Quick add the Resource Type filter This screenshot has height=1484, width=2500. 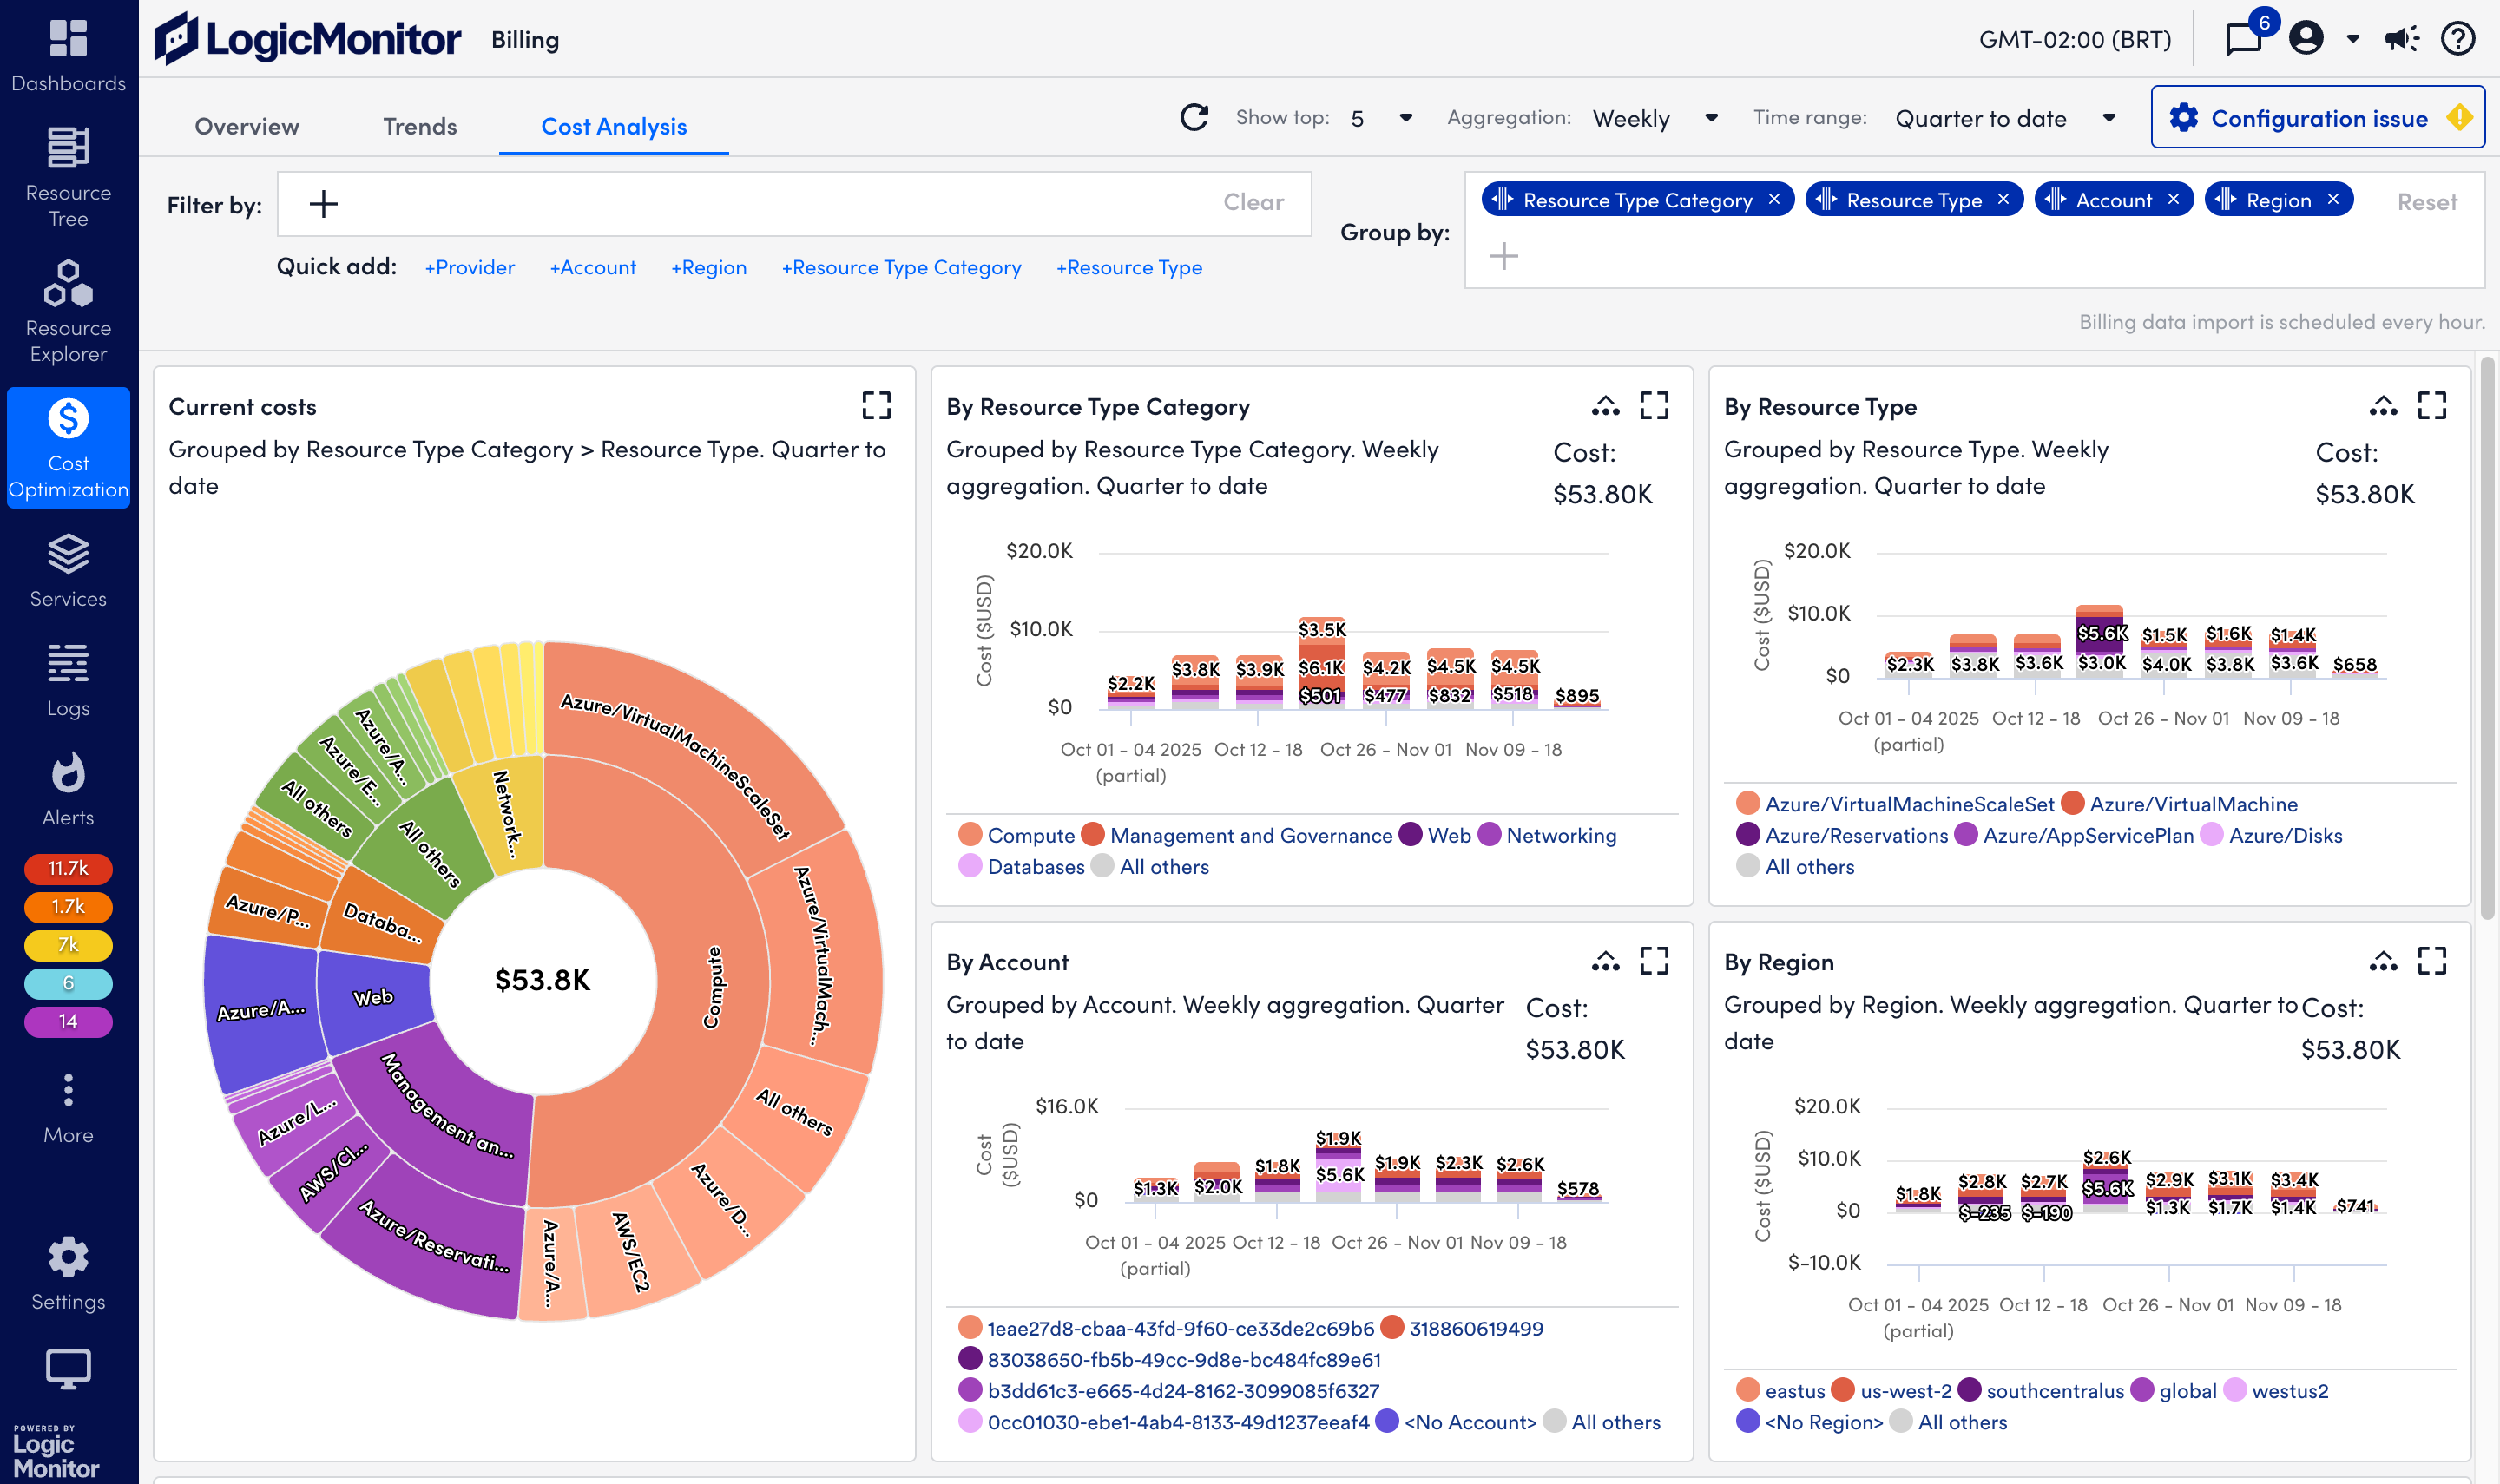[1129, 267]
